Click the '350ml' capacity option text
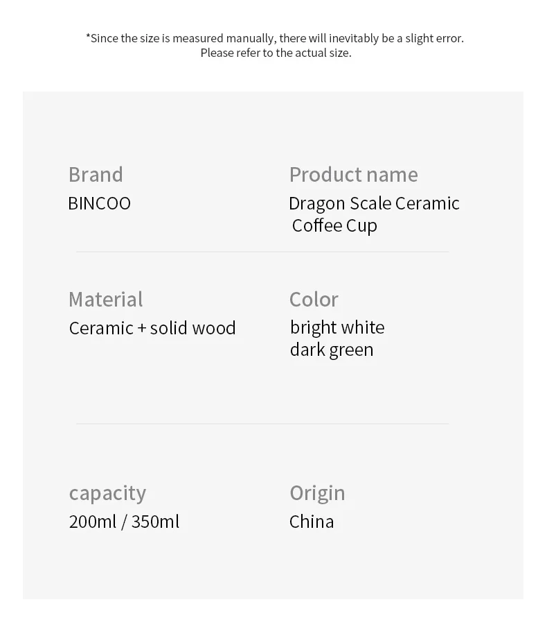The image size is (547, 636). click(155, 522)
